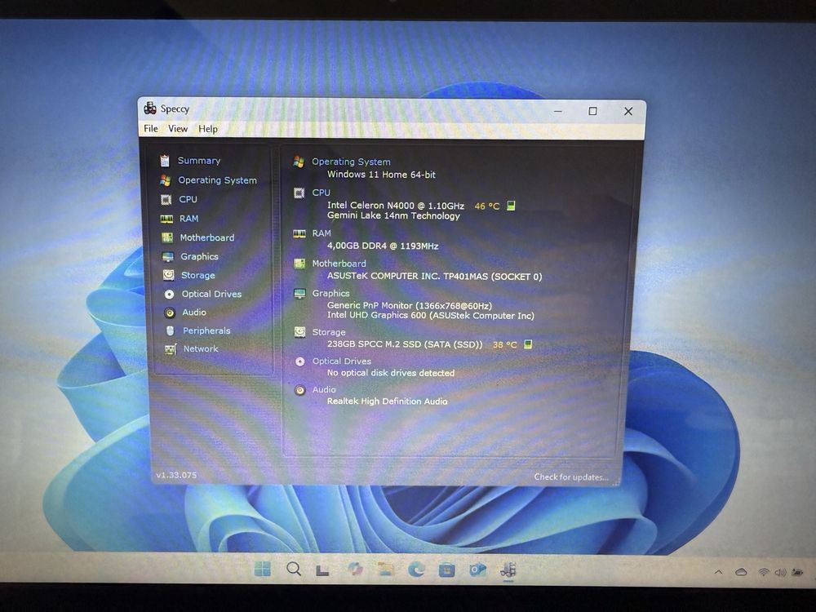Click the volume speaker tray icon
The image size is (816, 612).
780,572
